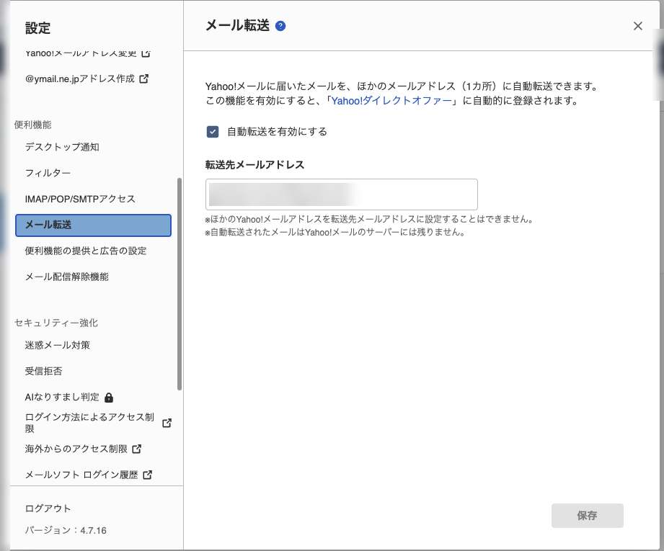Click ログアウト in the sidebar
This screenshot has width=664, height=551.
pyautogui.click(x=48, y=509)
